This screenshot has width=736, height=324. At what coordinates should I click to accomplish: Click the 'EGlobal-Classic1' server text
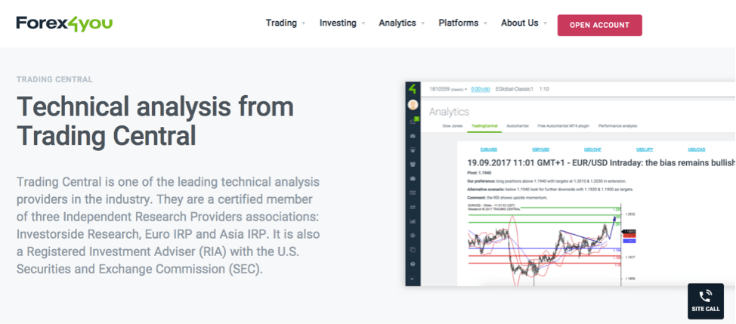515,88
